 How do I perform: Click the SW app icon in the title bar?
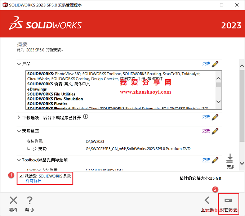coord(5,5)
